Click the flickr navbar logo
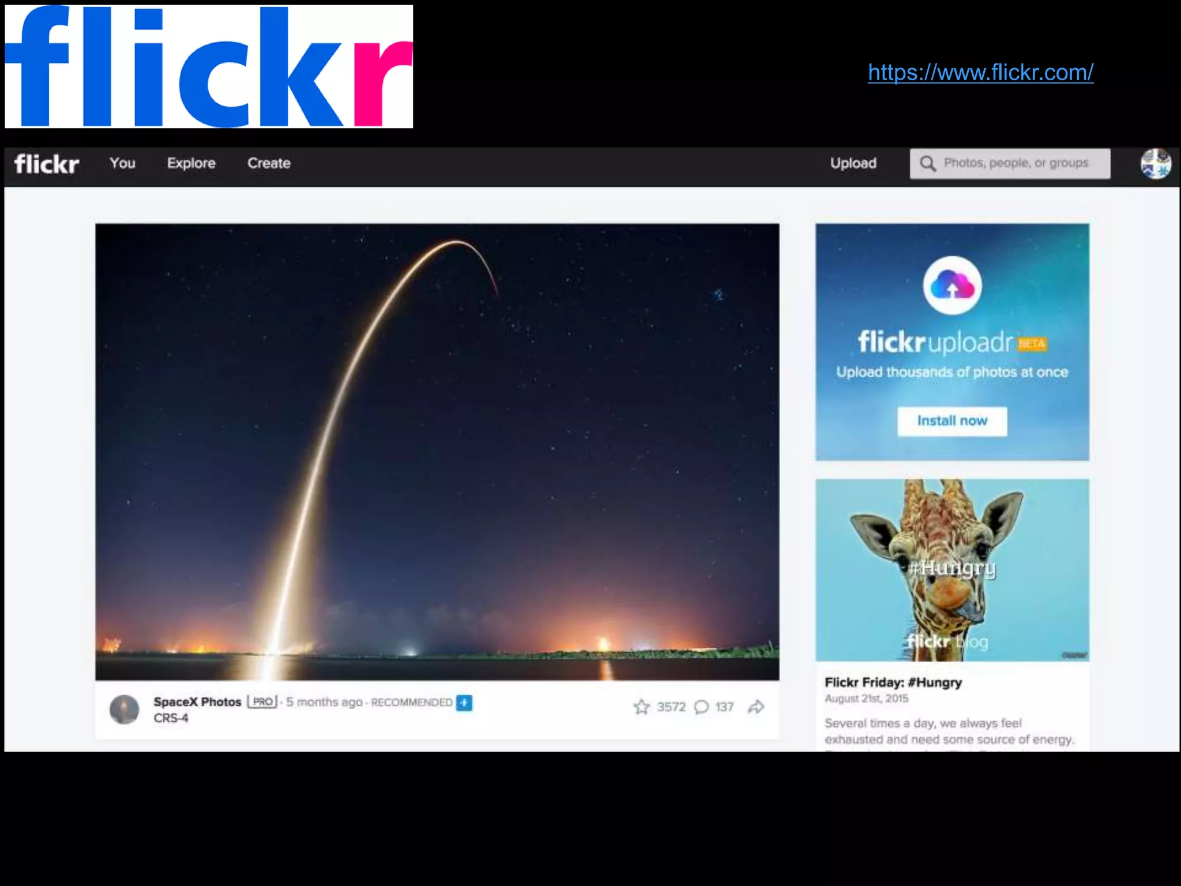The image size is (1181, 886). 47,164
